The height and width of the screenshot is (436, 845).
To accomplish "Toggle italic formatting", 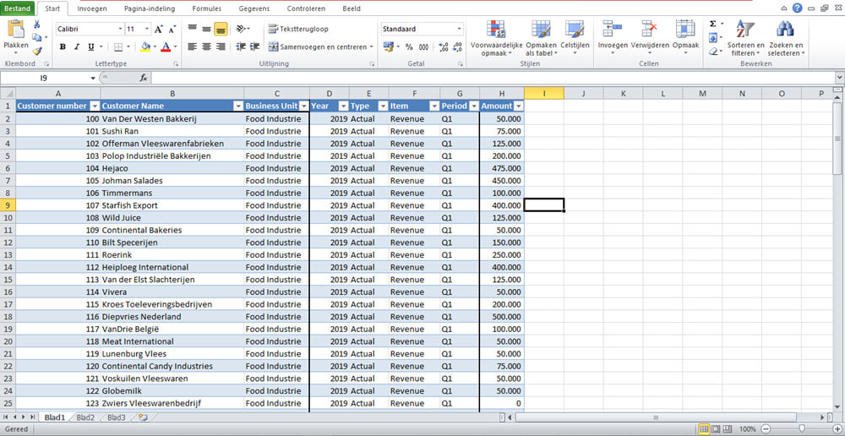I will [x=77, y=46].
